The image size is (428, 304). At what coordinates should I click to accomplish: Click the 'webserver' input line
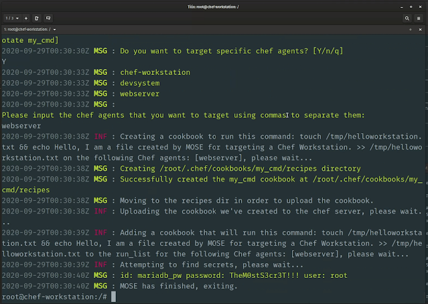tap(21, 126)
